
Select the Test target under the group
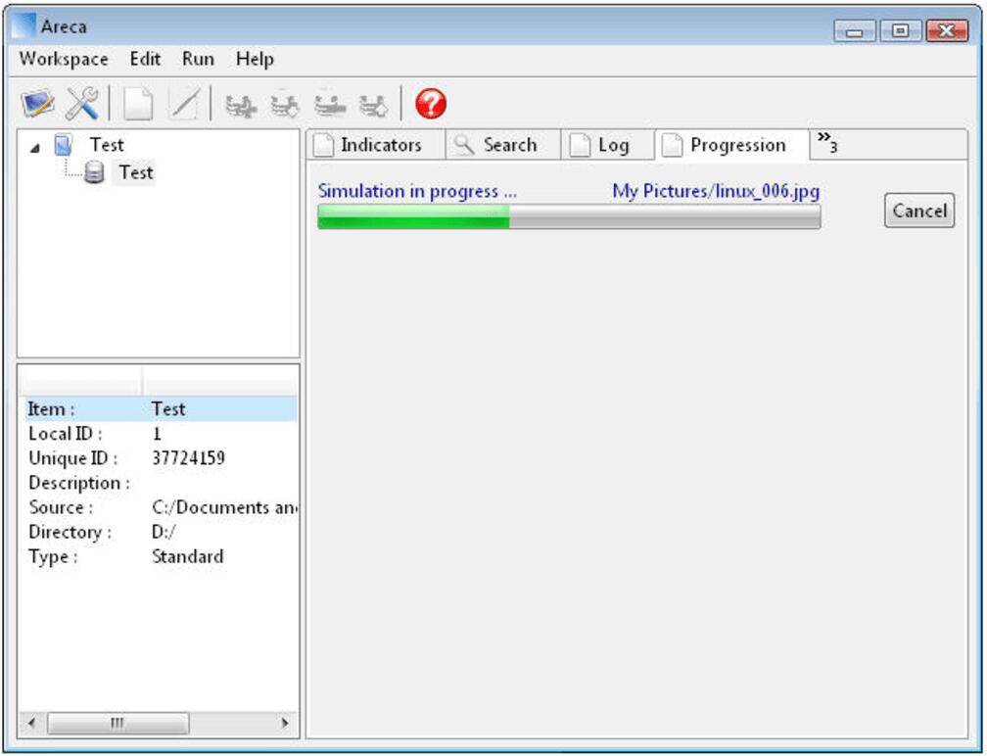tap(136, 172)
